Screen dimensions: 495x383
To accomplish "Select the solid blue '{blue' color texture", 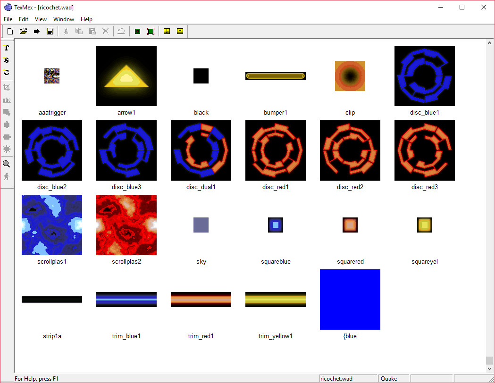I will 350,300.
